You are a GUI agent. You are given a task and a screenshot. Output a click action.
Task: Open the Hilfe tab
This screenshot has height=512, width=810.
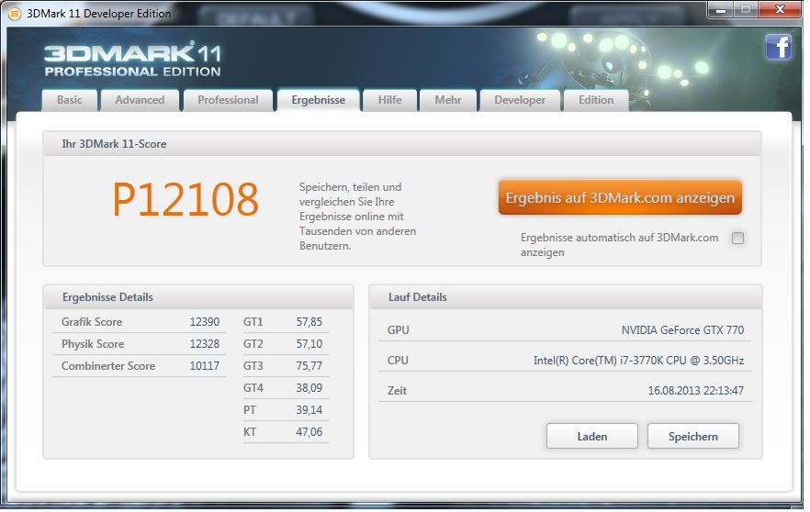click(x=389, y=100)
